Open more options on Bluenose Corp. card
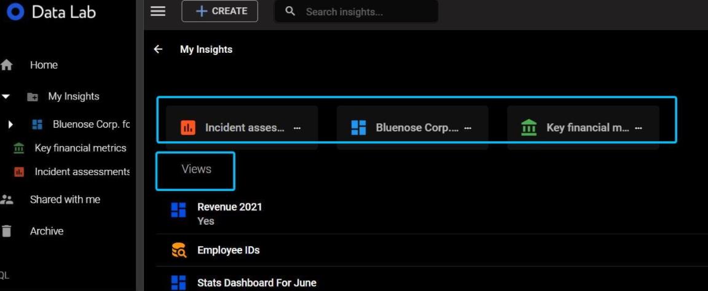Viewport: 708px width, 291px height. (468, 128)
